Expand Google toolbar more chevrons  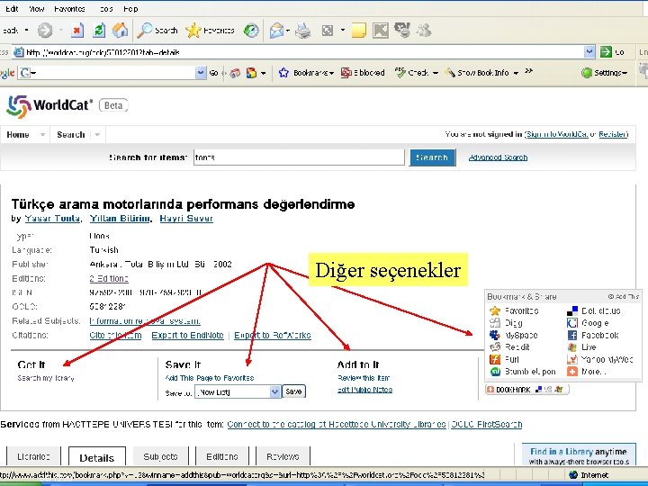528,71
